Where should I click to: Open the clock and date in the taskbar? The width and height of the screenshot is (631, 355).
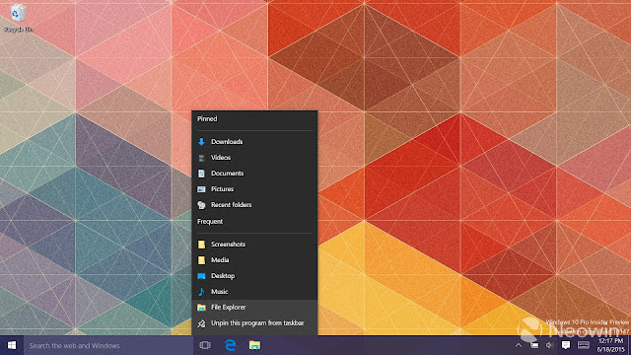(x=610, y=345)
